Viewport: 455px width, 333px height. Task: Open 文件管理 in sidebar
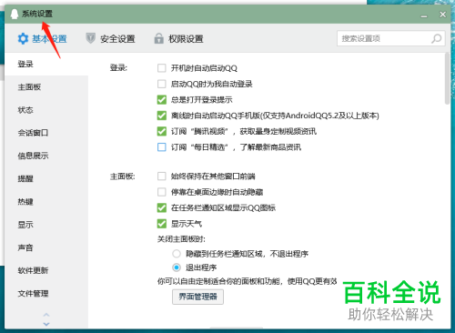pos(46,294)
